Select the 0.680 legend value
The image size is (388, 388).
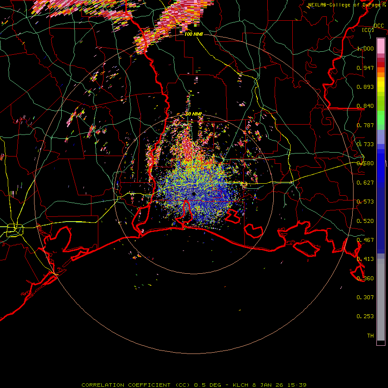click(x=365, y=163)
